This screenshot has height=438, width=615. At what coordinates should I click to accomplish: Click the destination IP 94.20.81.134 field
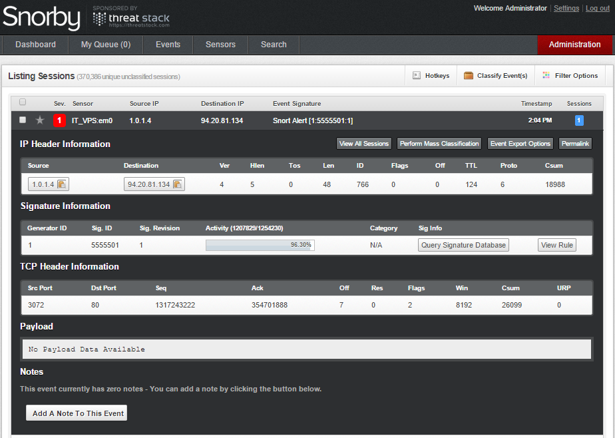[x=154, y=184]
